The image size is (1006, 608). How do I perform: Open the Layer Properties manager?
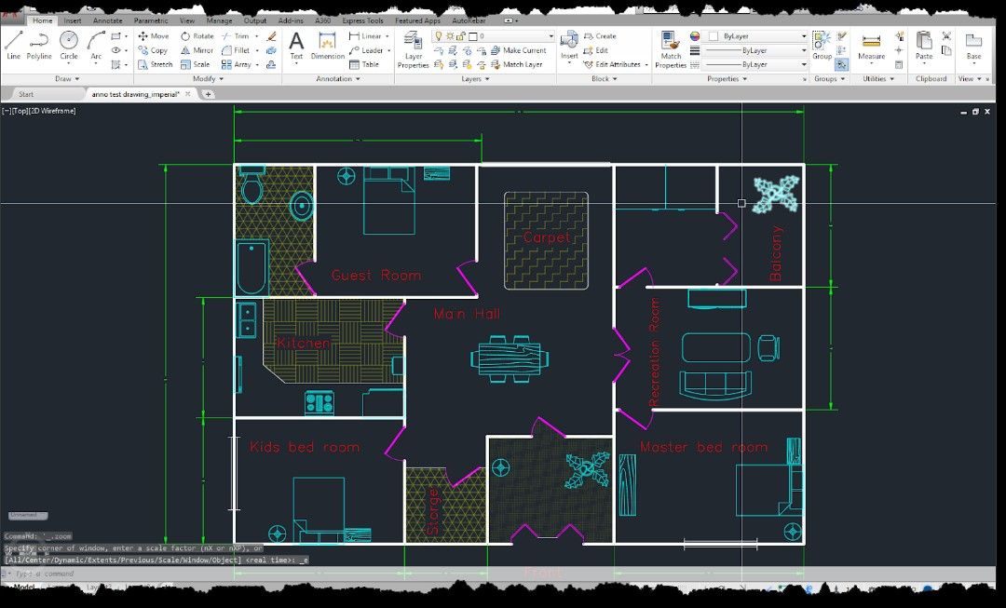point(414,47)
